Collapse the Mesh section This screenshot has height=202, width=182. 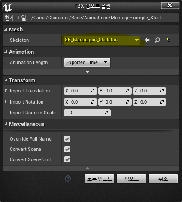[6, 29]
